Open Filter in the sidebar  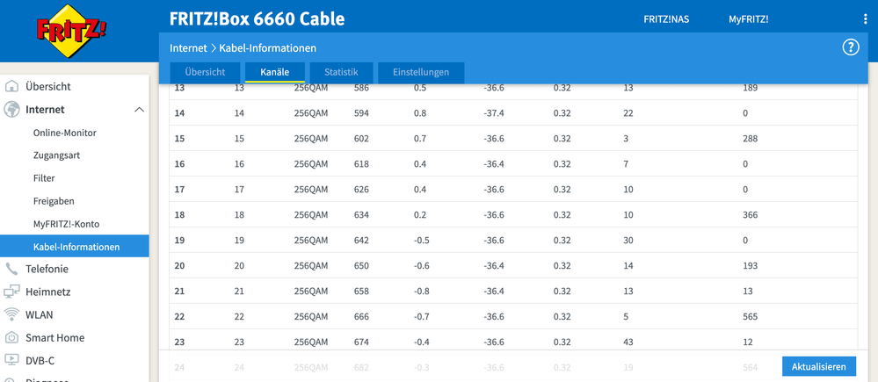tap(44, 178)
